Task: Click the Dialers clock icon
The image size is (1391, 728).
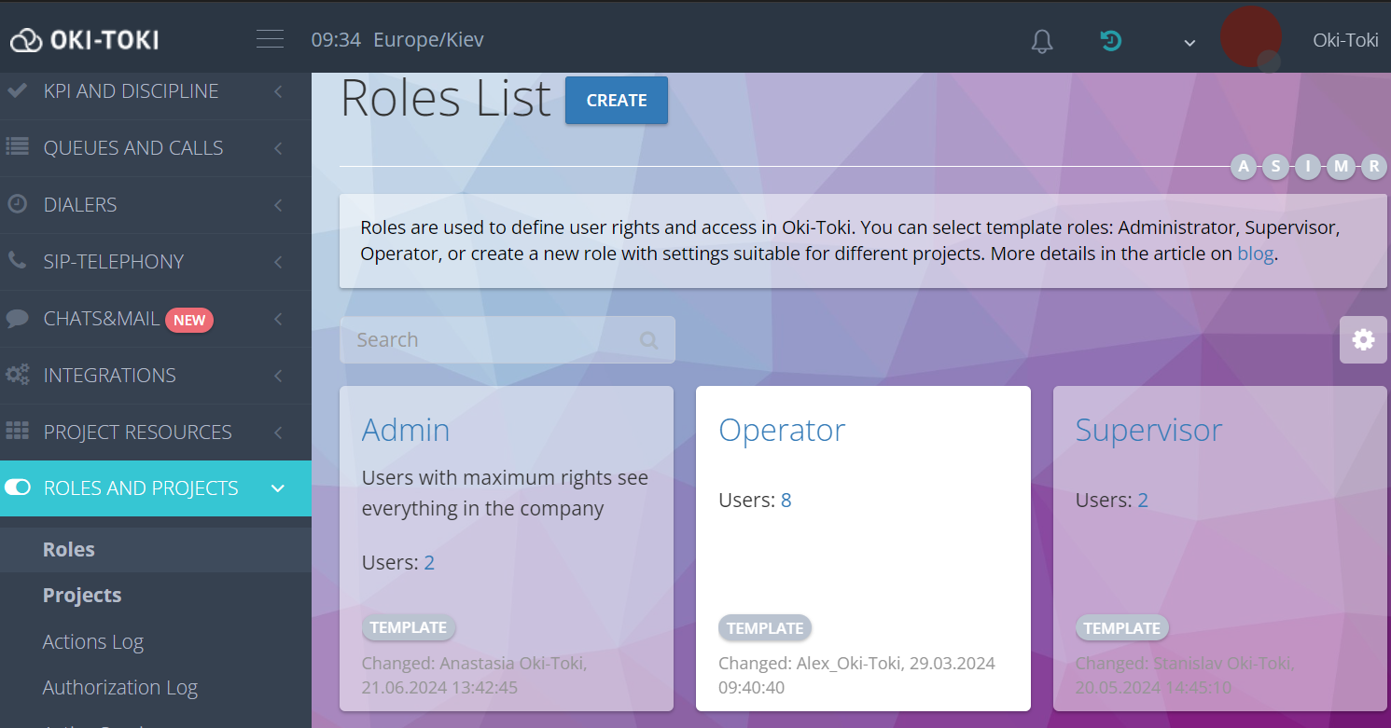Action: click(x=17, y=204)
